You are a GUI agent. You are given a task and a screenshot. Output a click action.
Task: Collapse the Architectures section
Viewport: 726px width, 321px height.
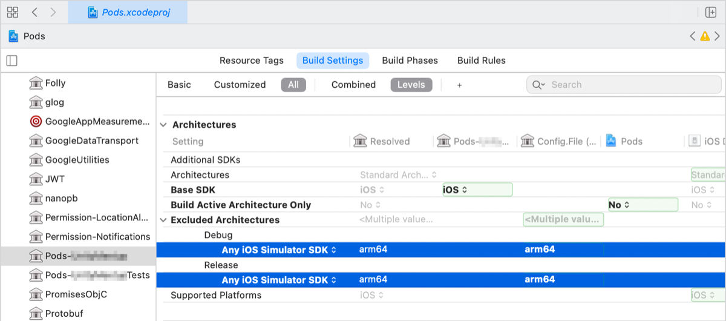click(163, 125)
